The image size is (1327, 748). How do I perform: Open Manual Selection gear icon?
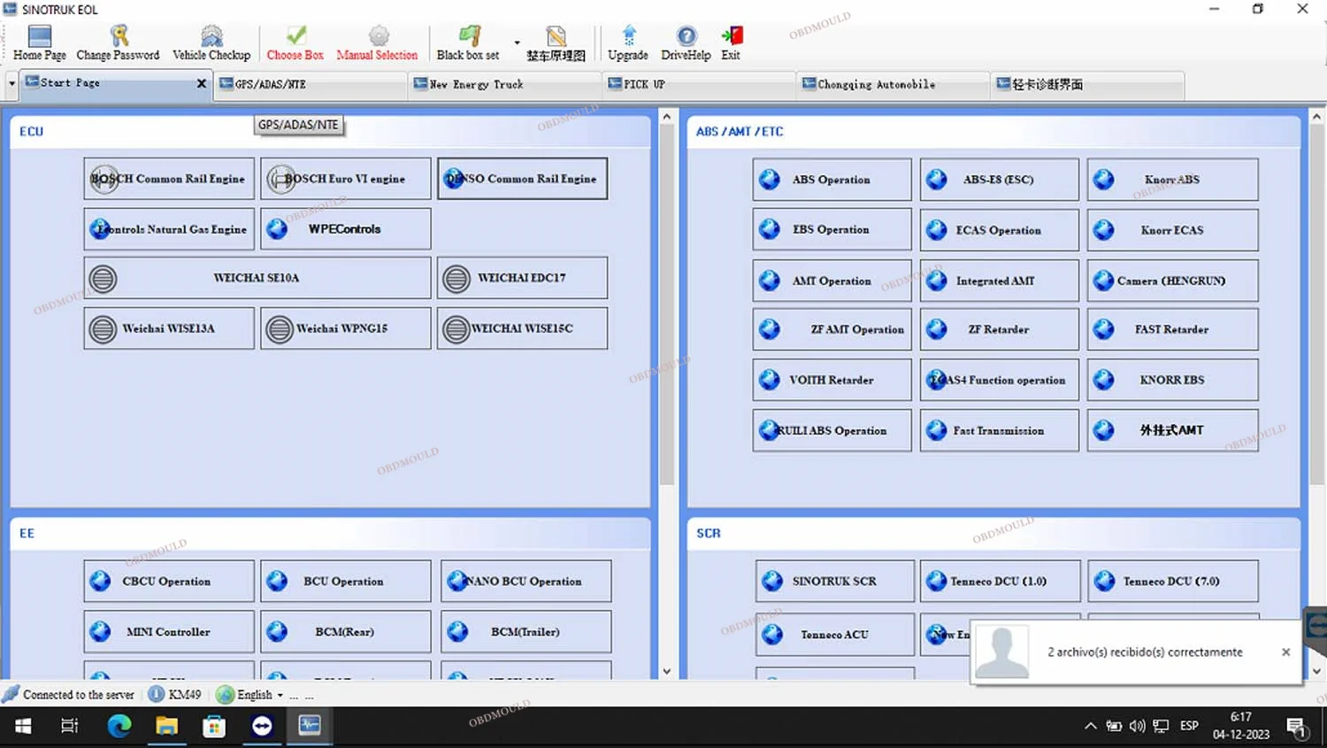point(378,35)
